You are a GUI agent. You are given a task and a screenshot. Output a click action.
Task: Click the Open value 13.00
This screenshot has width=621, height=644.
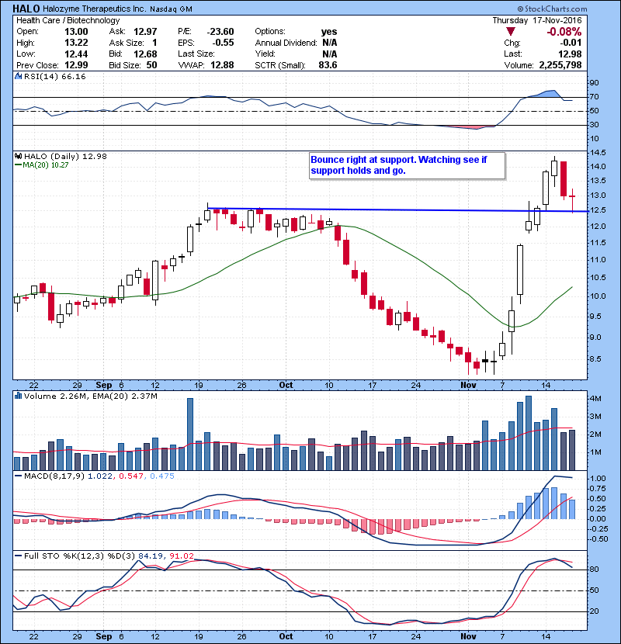click(x=76, y=32)
